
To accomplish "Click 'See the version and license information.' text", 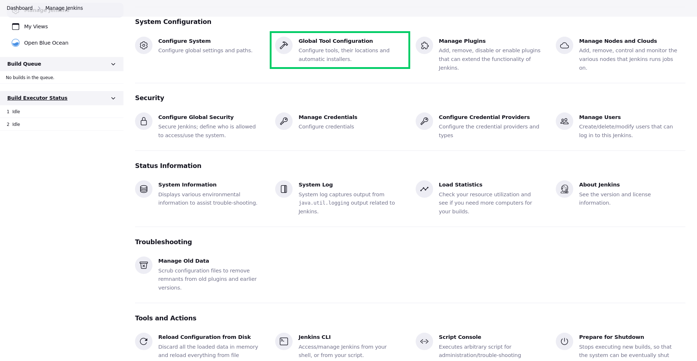I will (615, 198).
